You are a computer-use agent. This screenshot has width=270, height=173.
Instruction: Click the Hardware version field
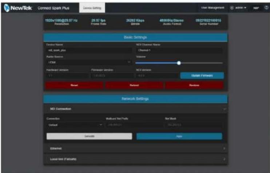click(67, 76)
